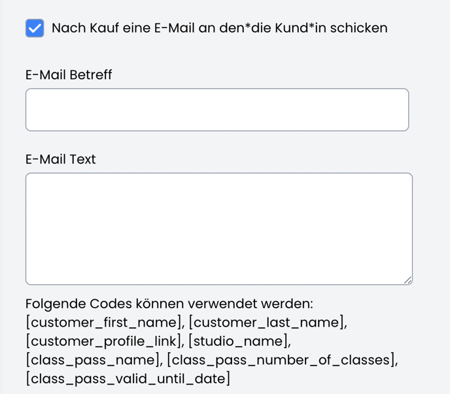This screenshot has height=394, width=450.
Task: Focus the E-Mail Betreff input field
Action: (216, 110)
